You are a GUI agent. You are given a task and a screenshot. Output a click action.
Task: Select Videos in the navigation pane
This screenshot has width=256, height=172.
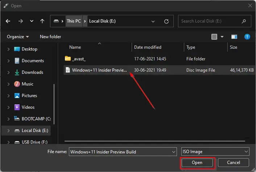[28, 107]
